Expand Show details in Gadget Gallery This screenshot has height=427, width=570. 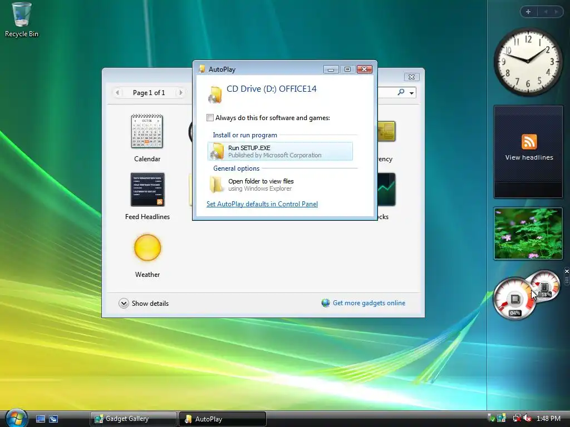144,303
